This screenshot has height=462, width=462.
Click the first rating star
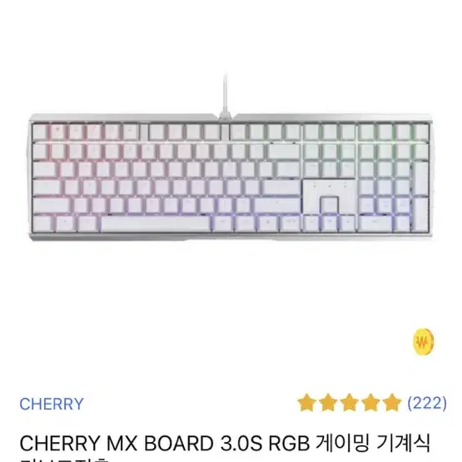click(307, 403)
